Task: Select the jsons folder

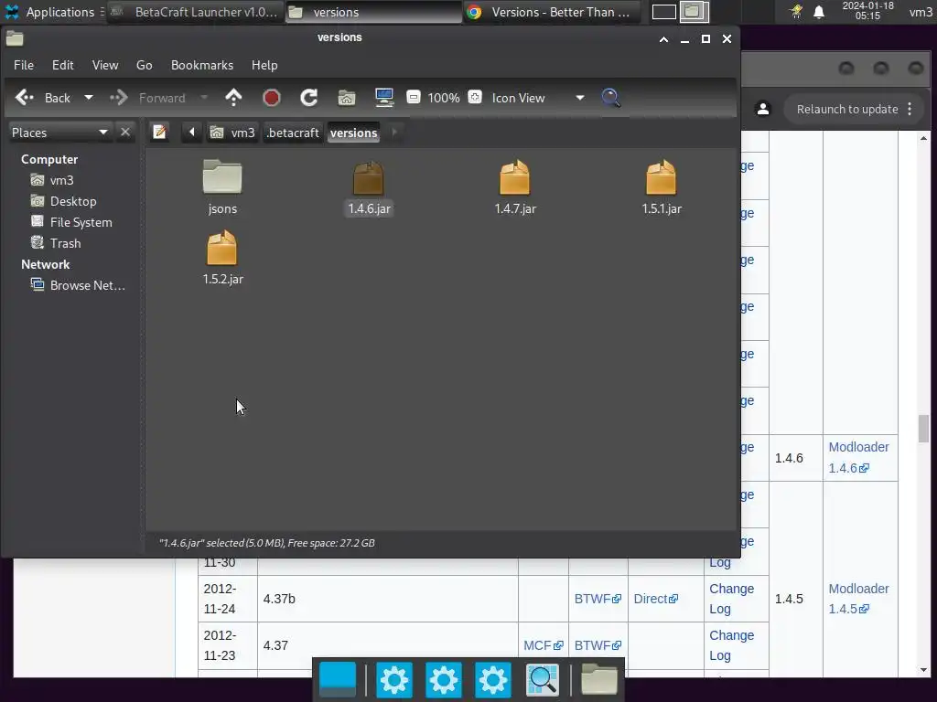Action: coord(222,187)
